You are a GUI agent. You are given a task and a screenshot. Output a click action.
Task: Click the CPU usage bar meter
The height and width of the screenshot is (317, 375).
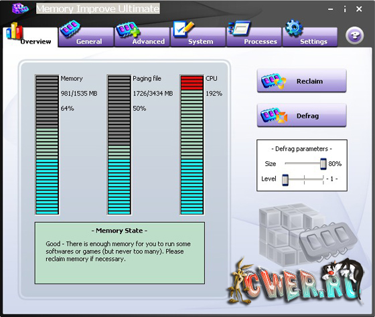[x=192, y=145]
